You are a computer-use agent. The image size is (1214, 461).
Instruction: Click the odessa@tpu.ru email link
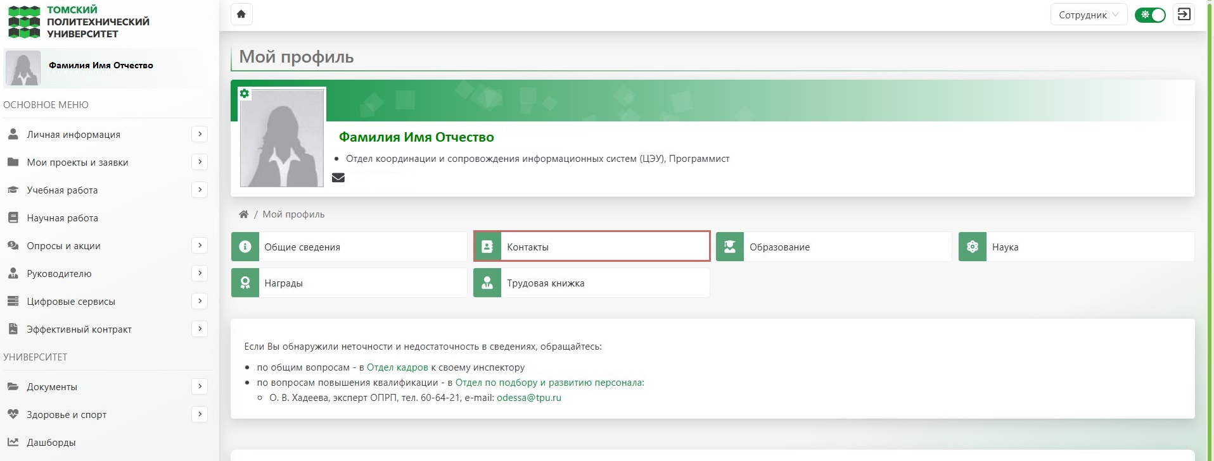(529, 398)
